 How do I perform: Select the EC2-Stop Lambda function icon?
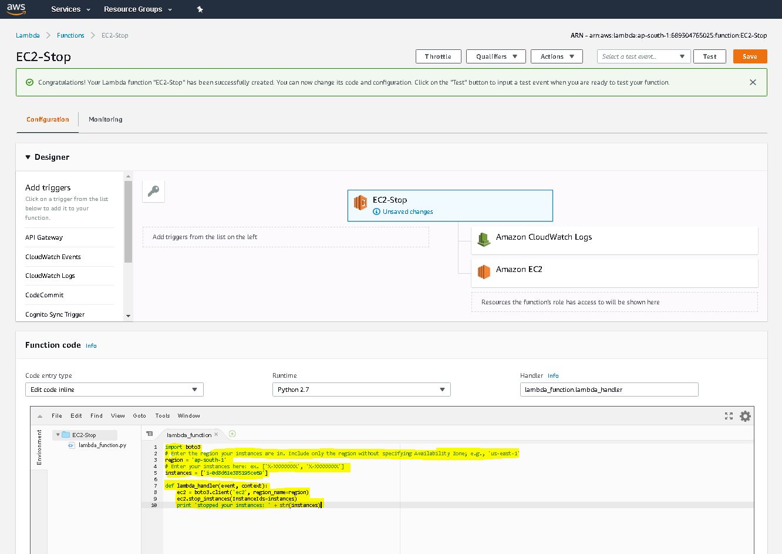(360, 203)
